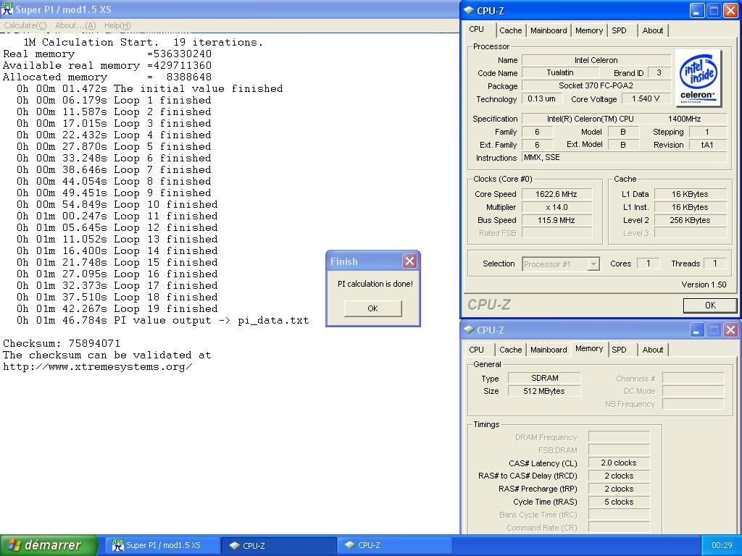
Task: Select CPU tab in upper CPU-Z
Action: pyautogui.click(x=477, y=29)
